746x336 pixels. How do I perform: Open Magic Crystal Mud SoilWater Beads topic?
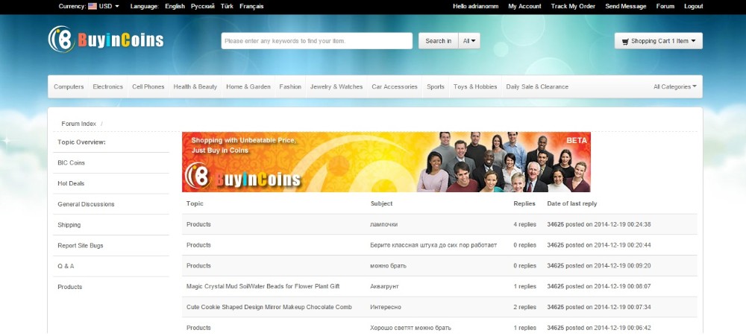pyautogui.click(x=263, y=287)
